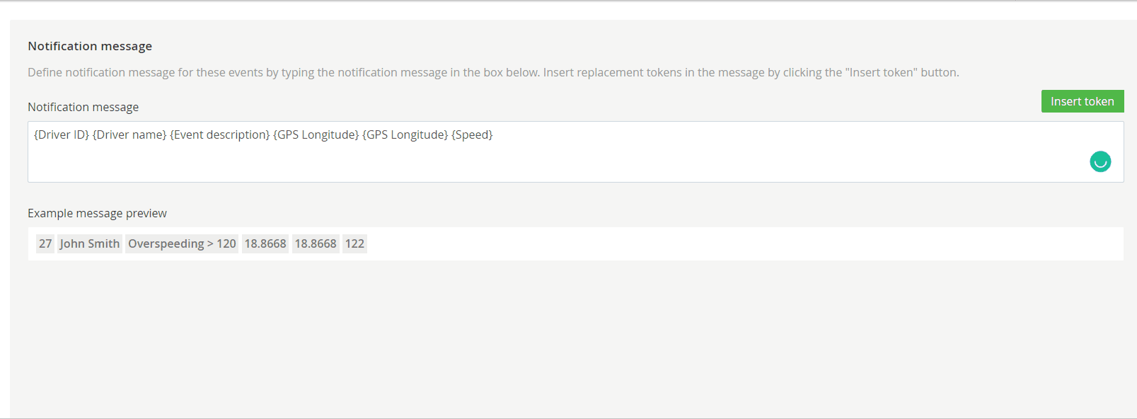The width and height of the screenshot is (1137, 419).
Task: Click the Notification message section heading
Action: pyautogui.click(x=90, y=46)
